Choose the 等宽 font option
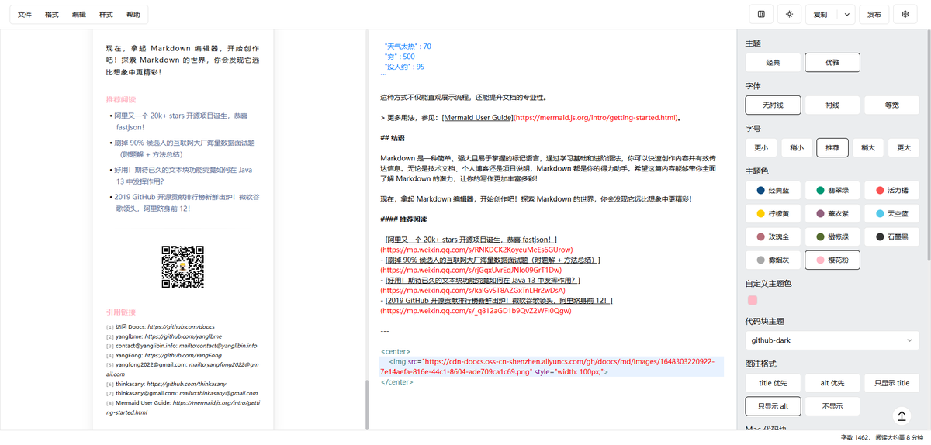This screenshot has height=445, width=931. 892,105
